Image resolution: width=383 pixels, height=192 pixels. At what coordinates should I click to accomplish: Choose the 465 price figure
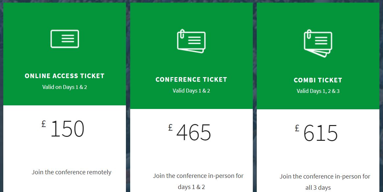tap(194, 133)
